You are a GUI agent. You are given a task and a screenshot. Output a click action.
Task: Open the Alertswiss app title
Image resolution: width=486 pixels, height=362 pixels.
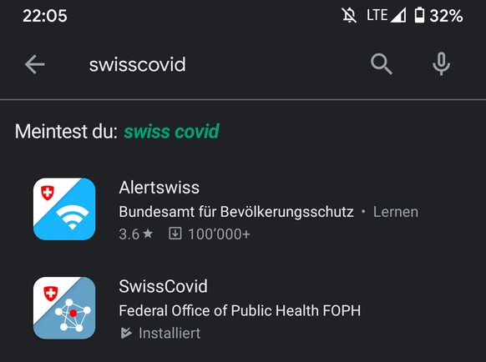(159, 188)
